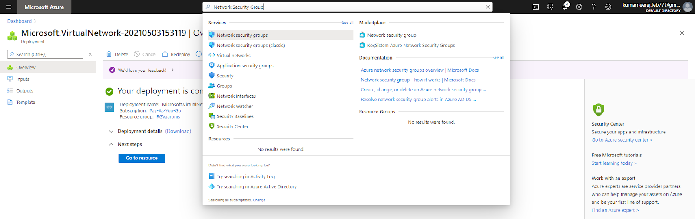Expand Deployment details section

click(111, 131)
